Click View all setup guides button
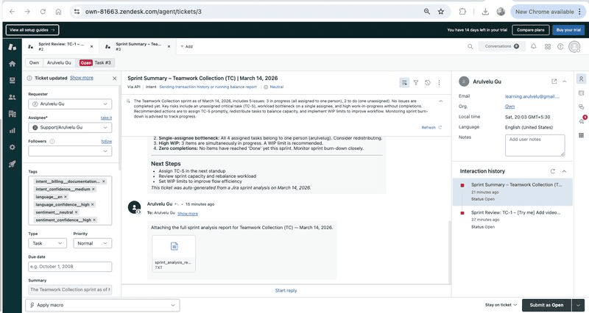 point(32,30)
